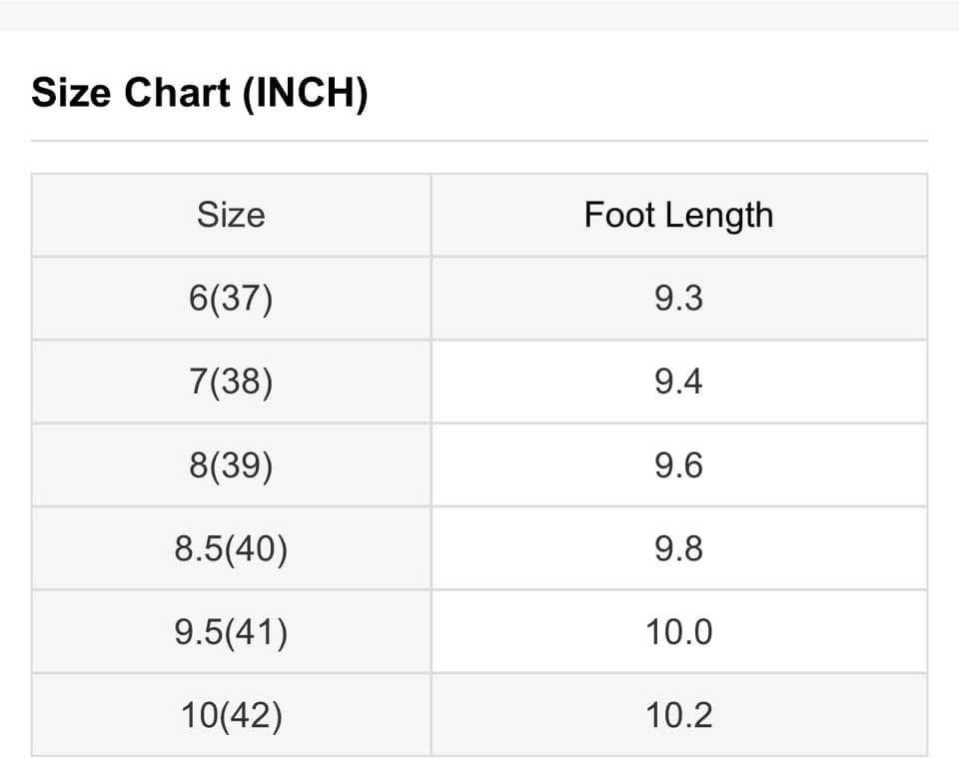Click the Size Chart (INCH) heading
This screenshot has height=763, width=959.
(200, 94)
